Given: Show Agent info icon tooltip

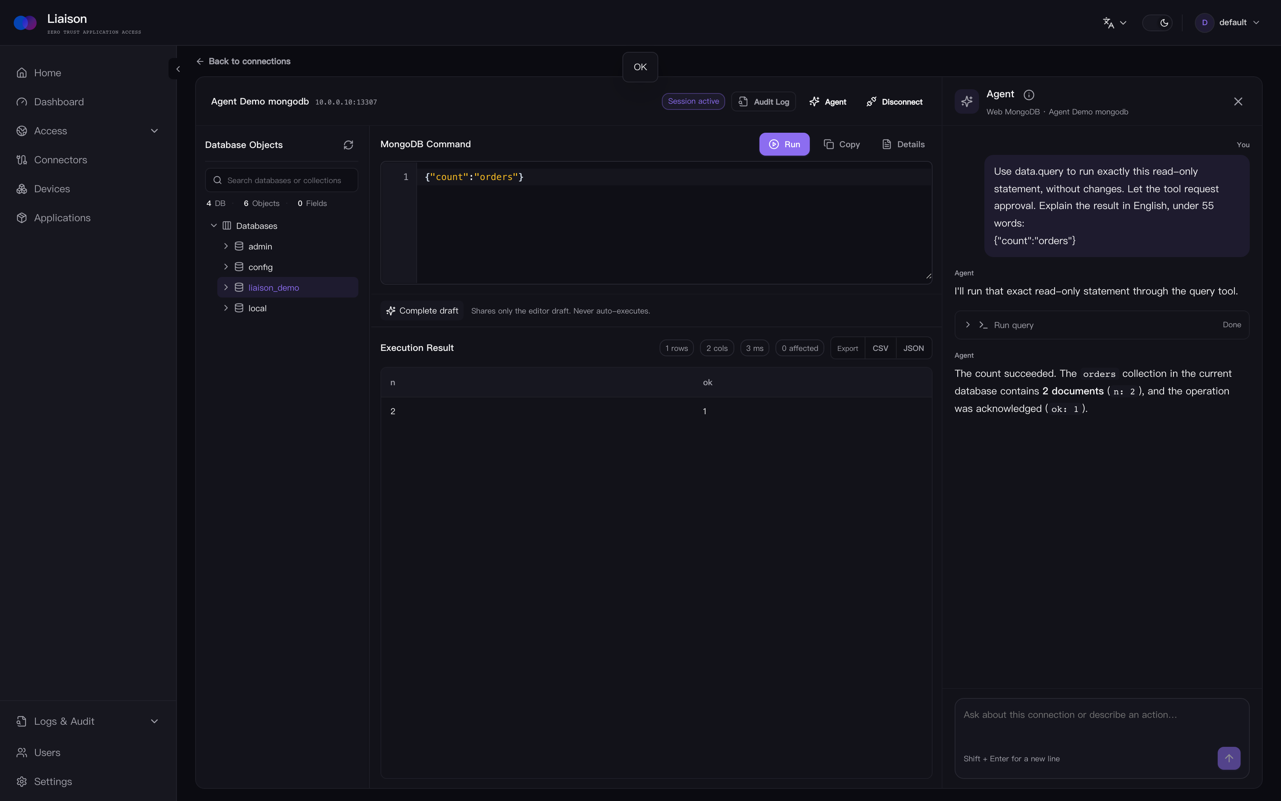Looking at the screenshot, I should (1029, 95).
